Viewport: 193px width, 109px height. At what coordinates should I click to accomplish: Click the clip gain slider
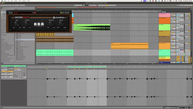(24, 71)
